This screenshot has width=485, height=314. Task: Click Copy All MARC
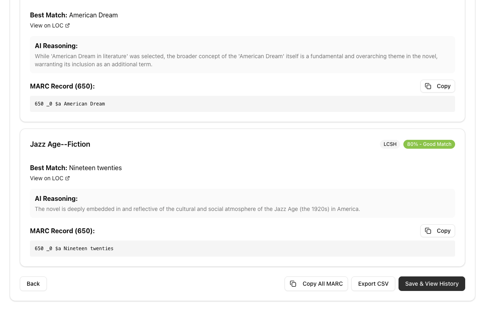[316, 284]
